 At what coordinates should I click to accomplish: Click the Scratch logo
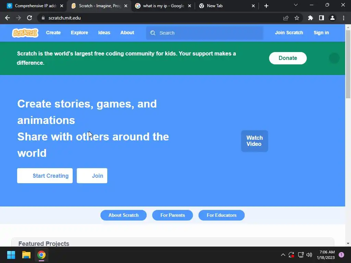[x=25, y=33]
